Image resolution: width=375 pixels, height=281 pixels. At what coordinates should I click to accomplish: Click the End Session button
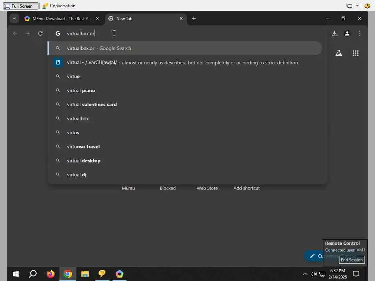point(352,260)
